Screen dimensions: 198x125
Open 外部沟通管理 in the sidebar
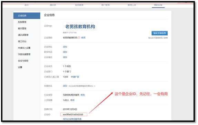24,54
